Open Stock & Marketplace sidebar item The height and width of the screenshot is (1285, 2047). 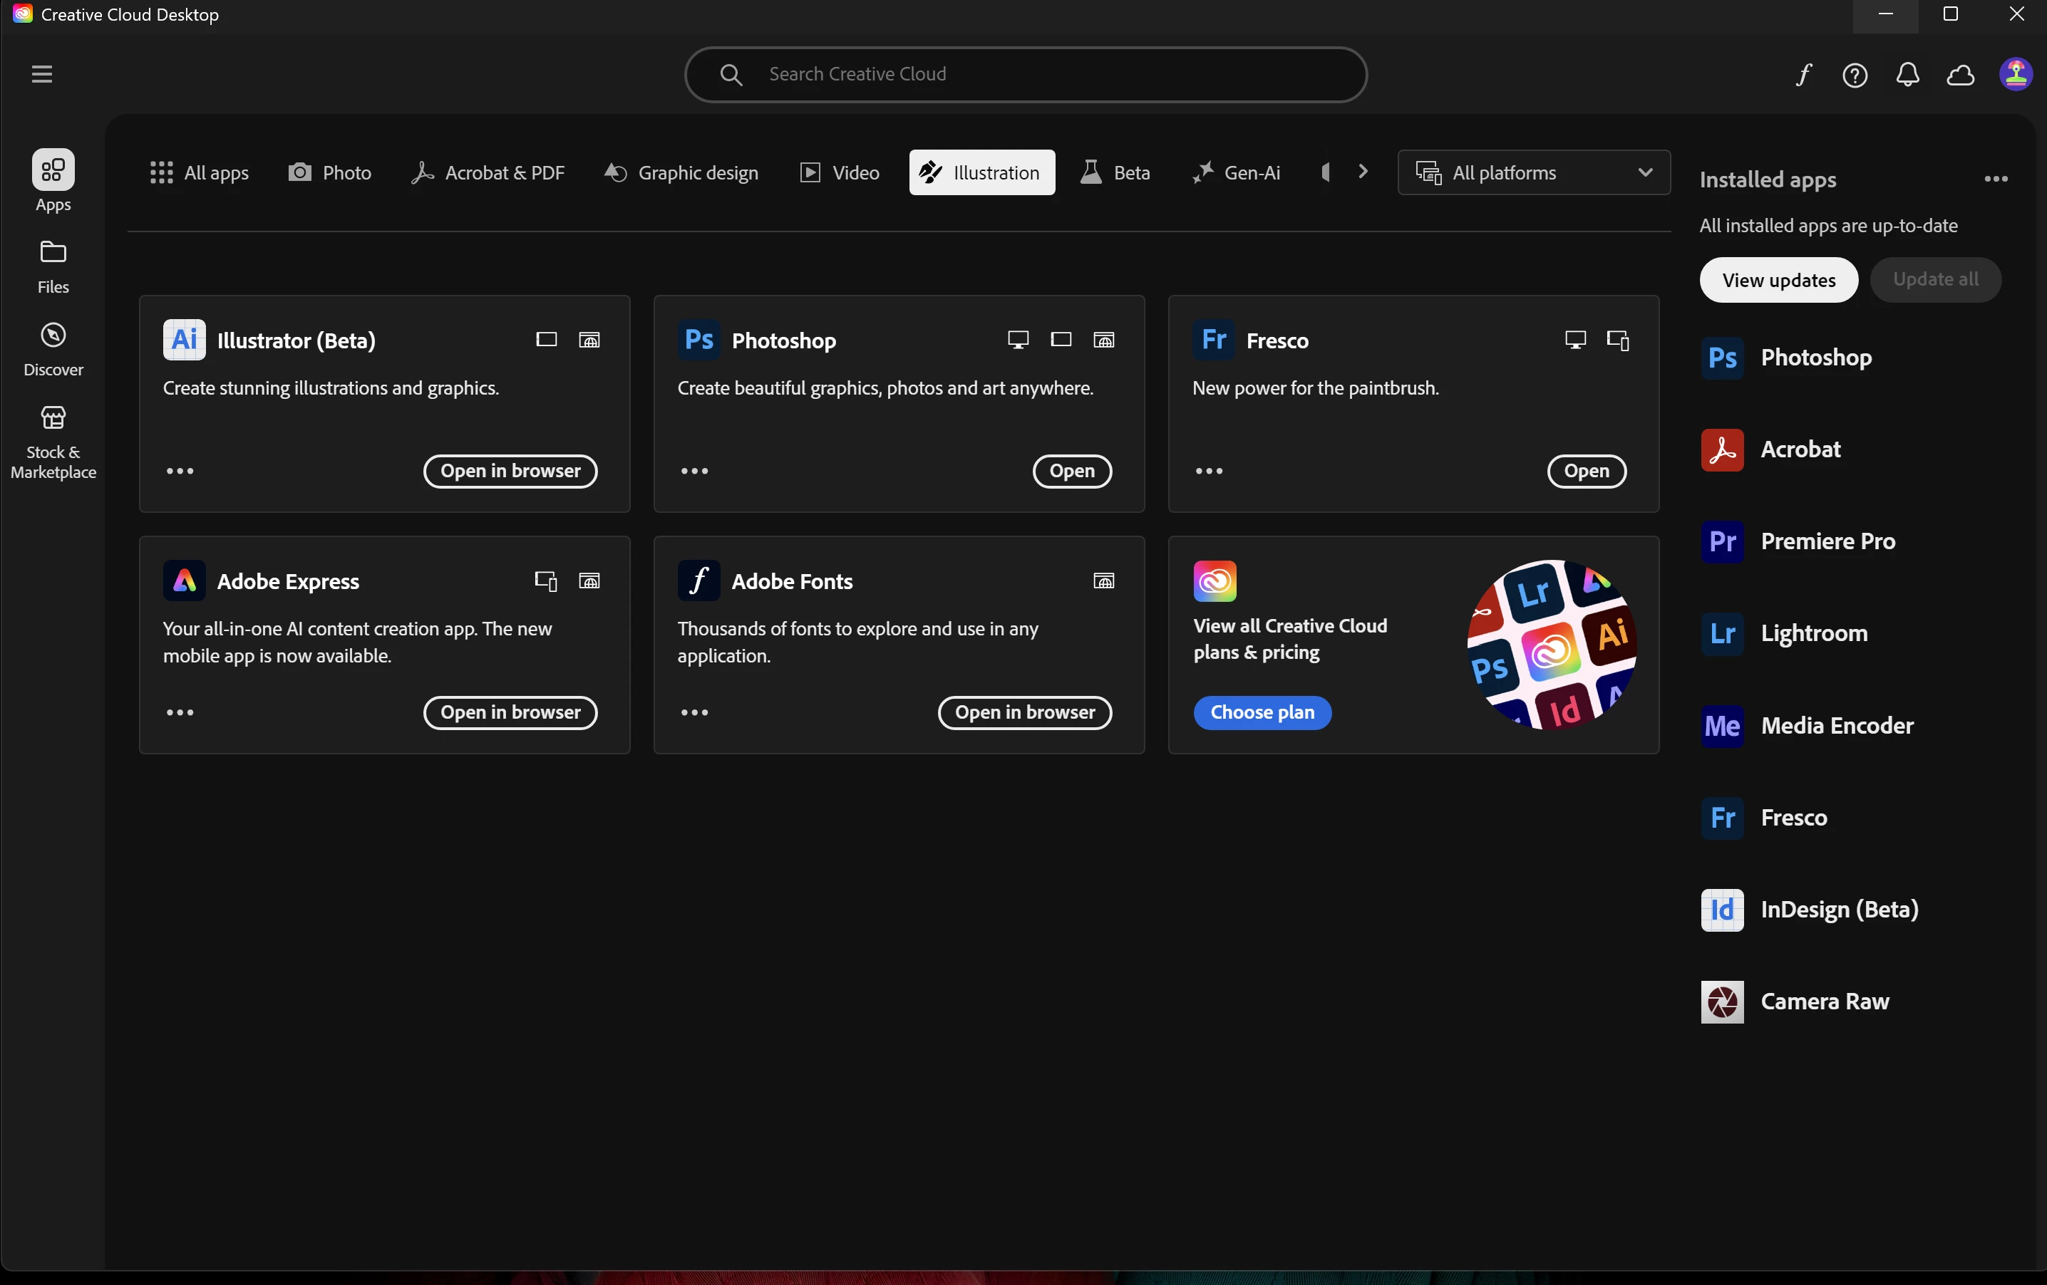coord(53,442)
